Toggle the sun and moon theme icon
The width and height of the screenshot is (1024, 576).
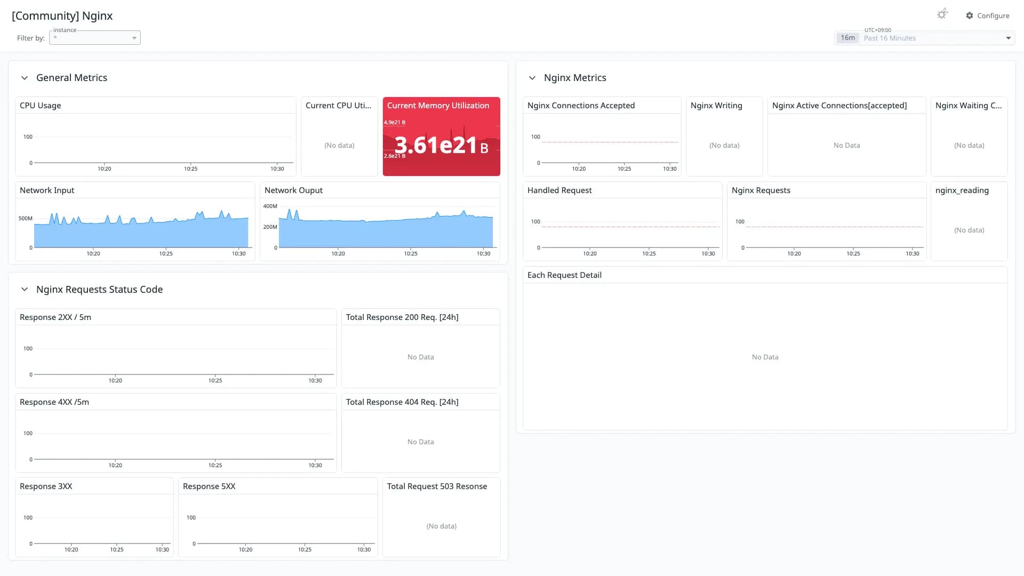click(x=942, y=14)
